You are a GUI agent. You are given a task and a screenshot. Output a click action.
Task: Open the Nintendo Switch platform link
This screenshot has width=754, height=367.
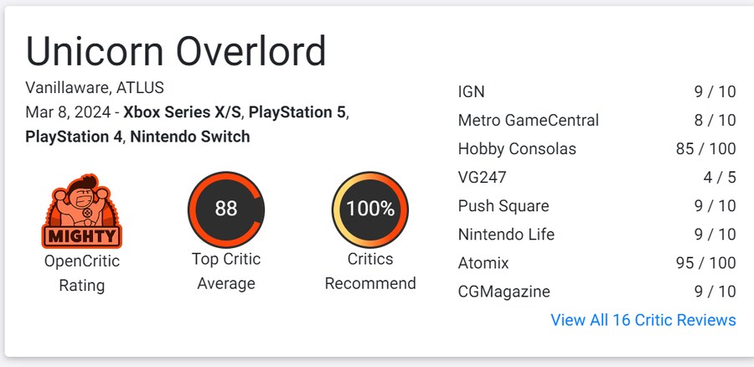click(190, 136)
